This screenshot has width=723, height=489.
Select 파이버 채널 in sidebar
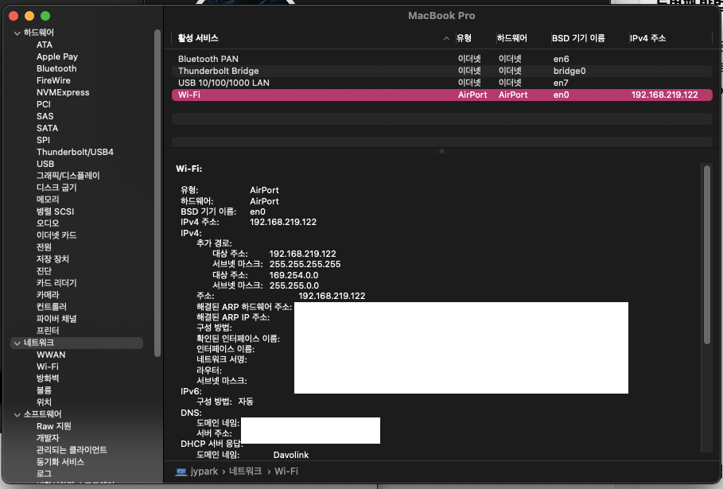pos(56,319)
